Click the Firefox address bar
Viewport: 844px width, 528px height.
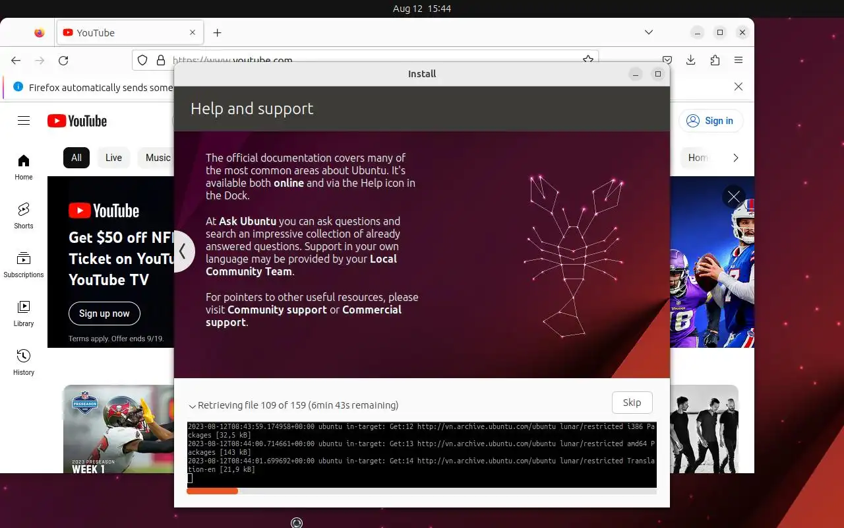pyautogui.click(x=366, y=60)
